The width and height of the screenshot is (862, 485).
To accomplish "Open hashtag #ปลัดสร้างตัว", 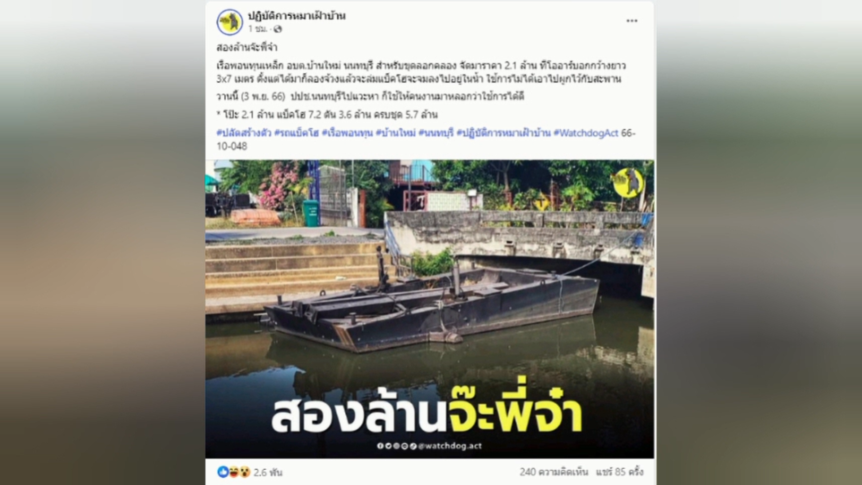I will (x=244, y=133).
